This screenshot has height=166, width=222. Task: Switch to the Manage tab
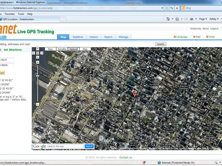[x=124, y=37]
